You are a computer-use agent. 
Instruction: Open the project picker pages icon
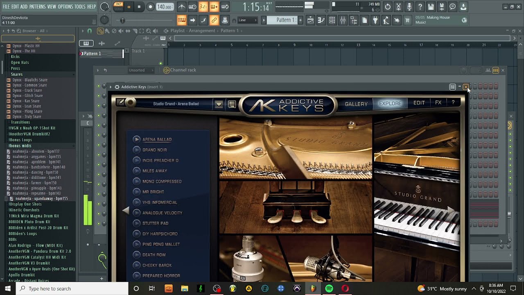(x=364, y=20)
